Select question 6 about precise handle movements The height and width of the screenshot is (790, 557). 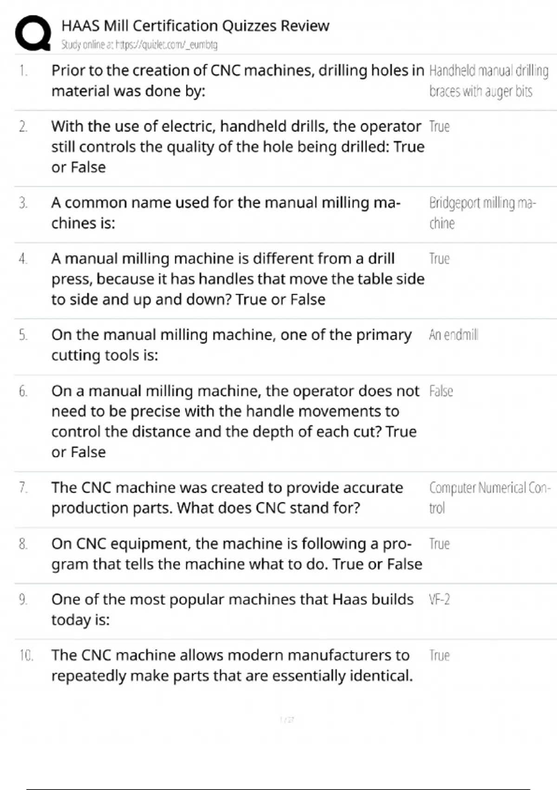tap(235, 421)
